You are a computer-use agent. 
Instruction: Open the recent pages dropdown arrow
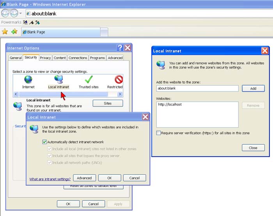21,13
